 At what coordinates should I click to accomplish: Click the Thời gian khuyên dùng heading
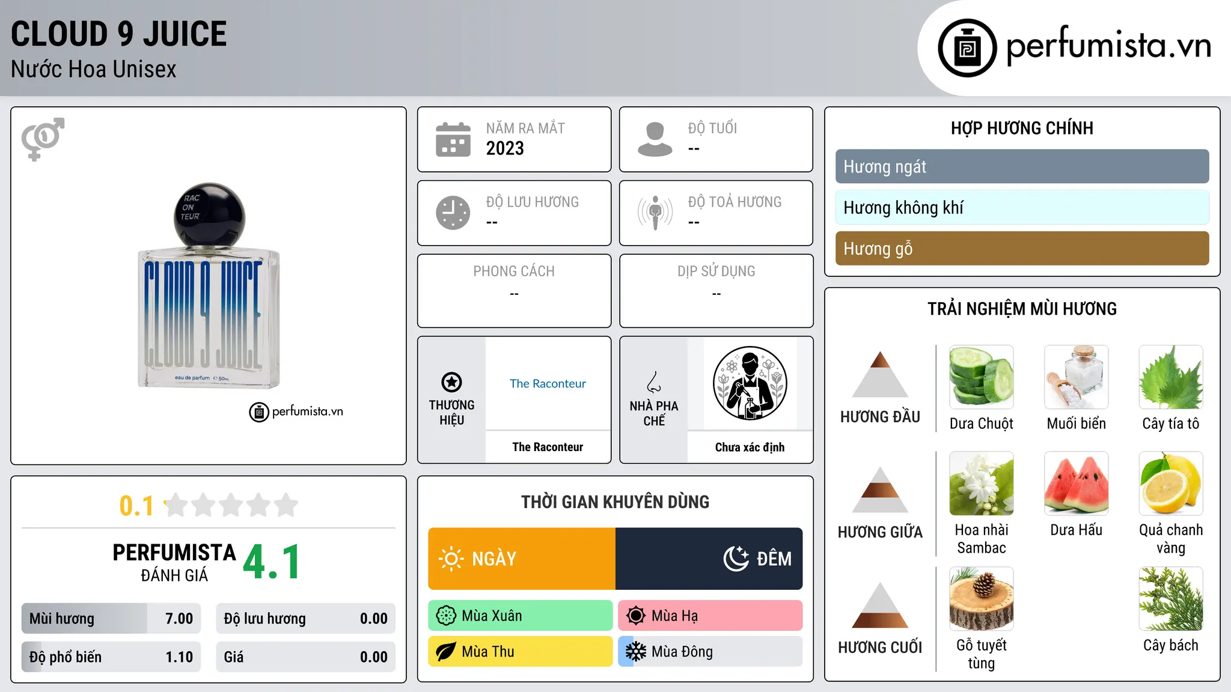point(615,502)
